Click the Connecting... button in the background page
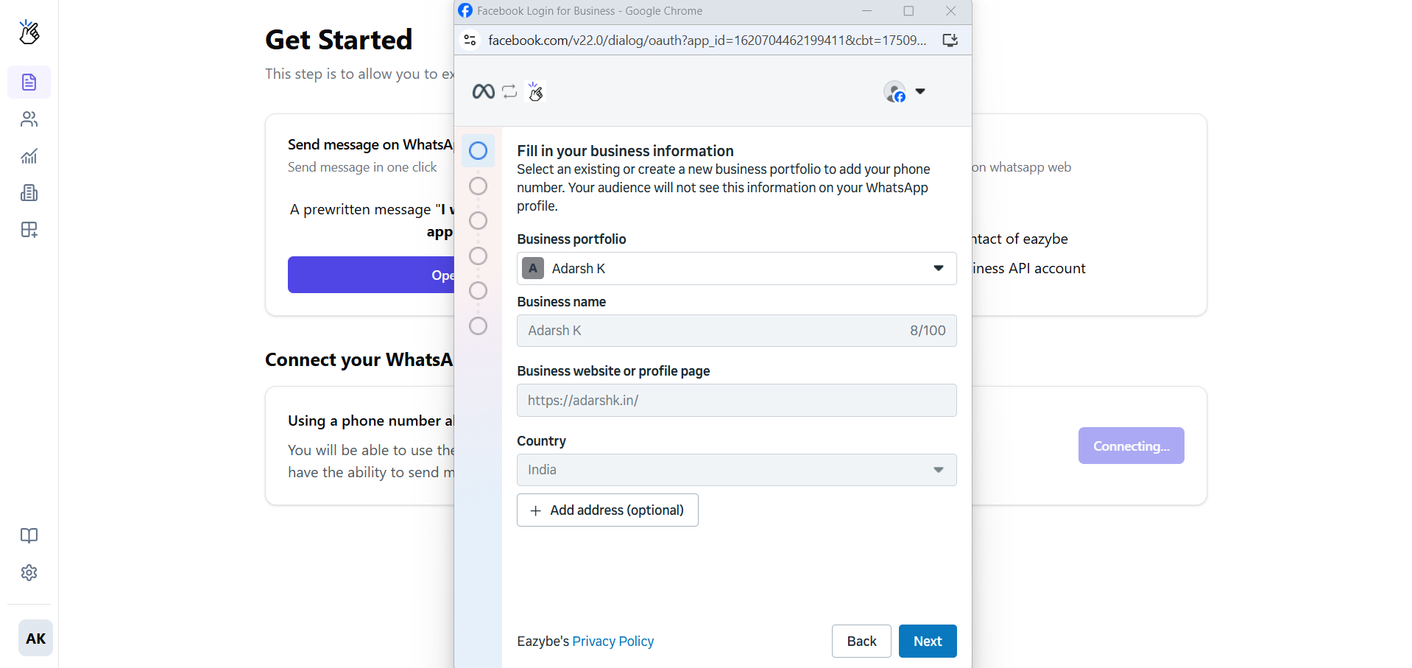This screenshot has width=1412, height=668. tap(1131, 446)
